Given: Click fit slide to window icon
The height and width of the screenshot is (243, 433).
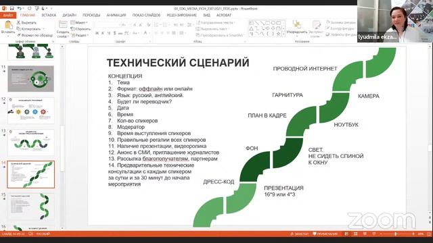Looking at the screenshot, I should [x=430, y=234].
